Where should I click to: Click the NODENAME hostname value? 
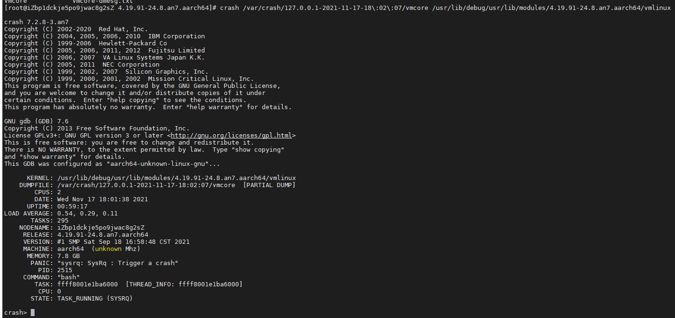click(100, 228)
